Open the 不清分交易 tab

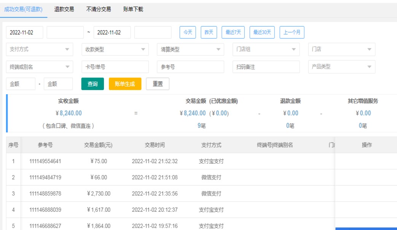[x=99, y=9]
